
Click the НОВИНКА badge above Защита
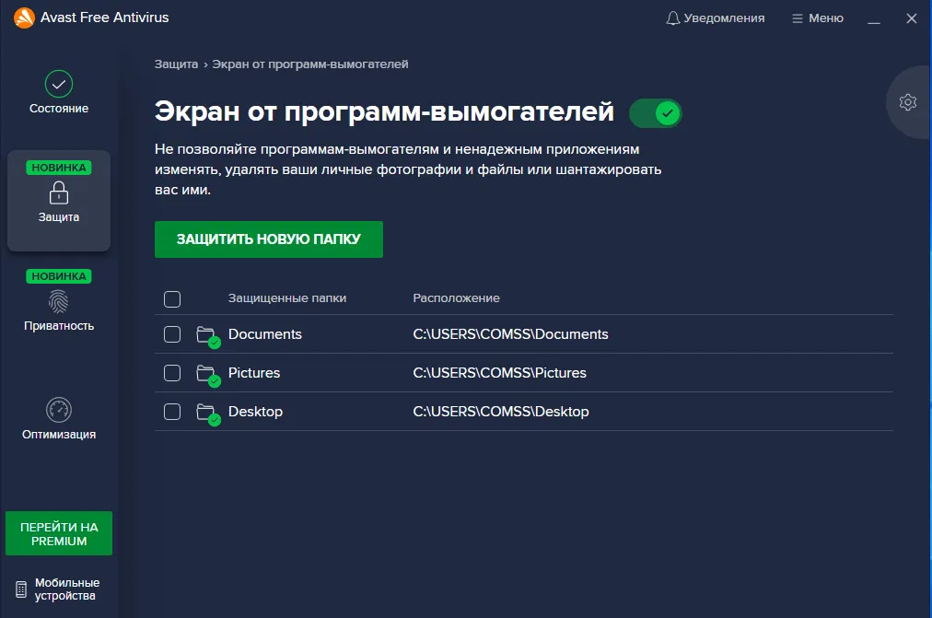tap(59, 168)
